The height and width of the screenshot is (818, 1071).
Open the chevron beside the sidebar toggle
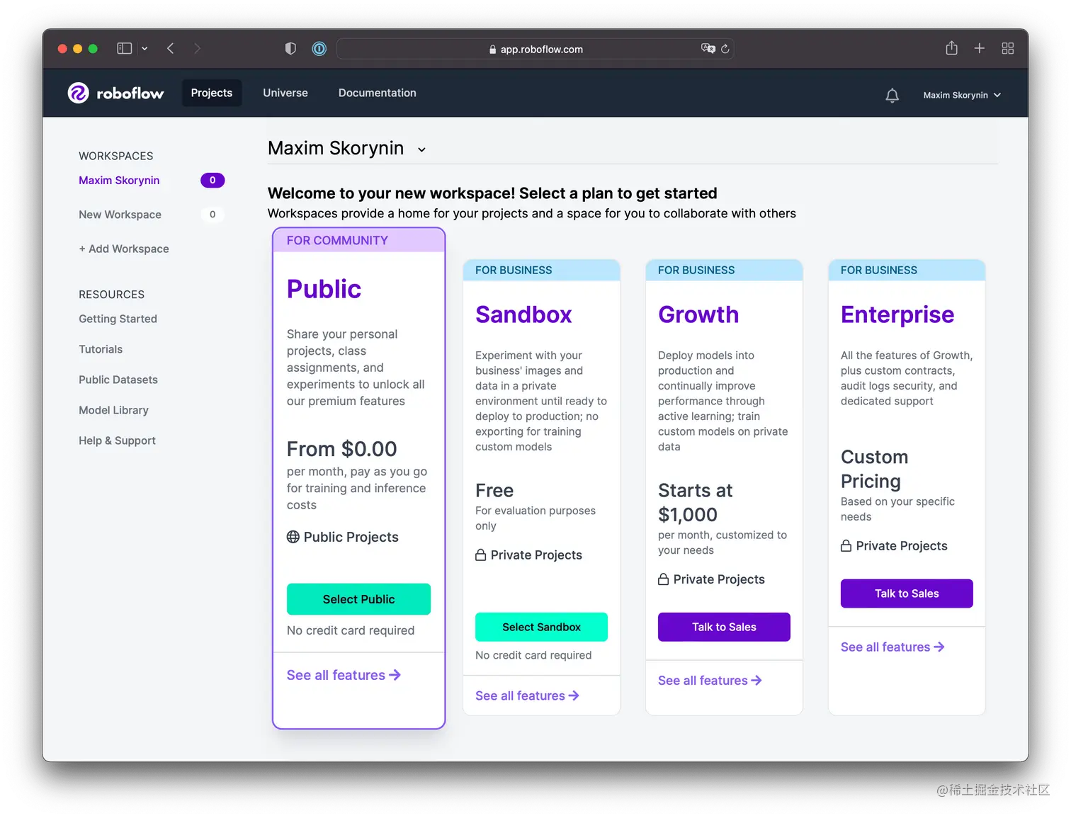tap(144, 48)
